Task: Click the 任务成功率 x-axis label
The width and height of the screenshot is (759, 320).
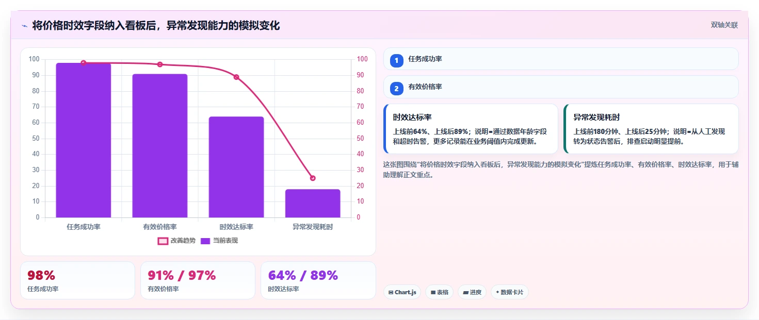Action: [84, 227]
